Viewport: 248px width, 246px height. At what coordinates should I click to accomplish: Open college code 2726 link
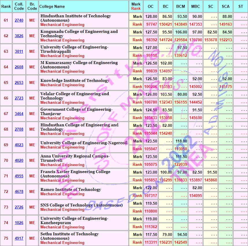point(19,207)
